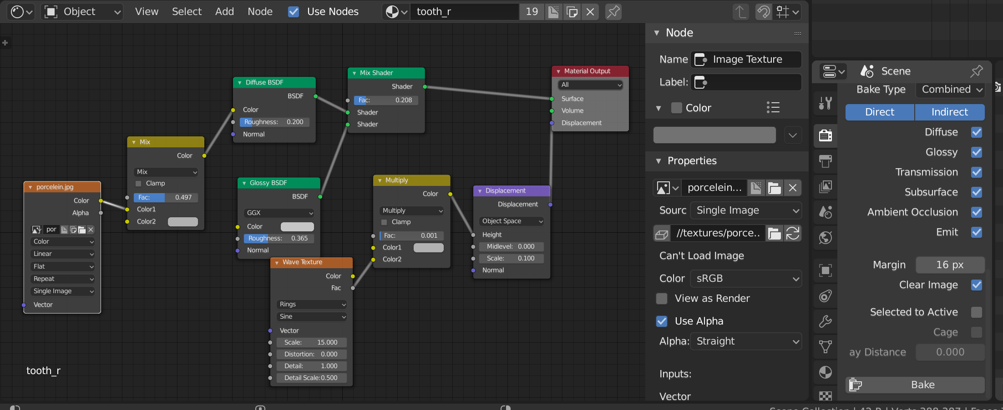Open the Object mode dropdown in header
This screenshot has width=1003, height=410.
tap(83, 12)
